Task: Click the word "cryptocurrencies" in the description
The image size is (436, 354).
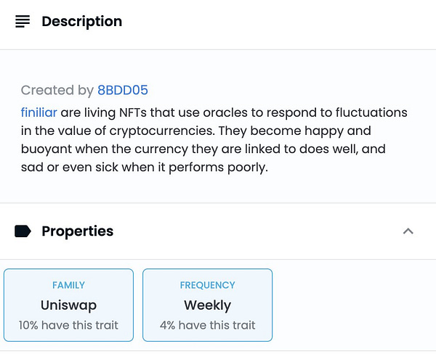Action: [x=161, y=131]
